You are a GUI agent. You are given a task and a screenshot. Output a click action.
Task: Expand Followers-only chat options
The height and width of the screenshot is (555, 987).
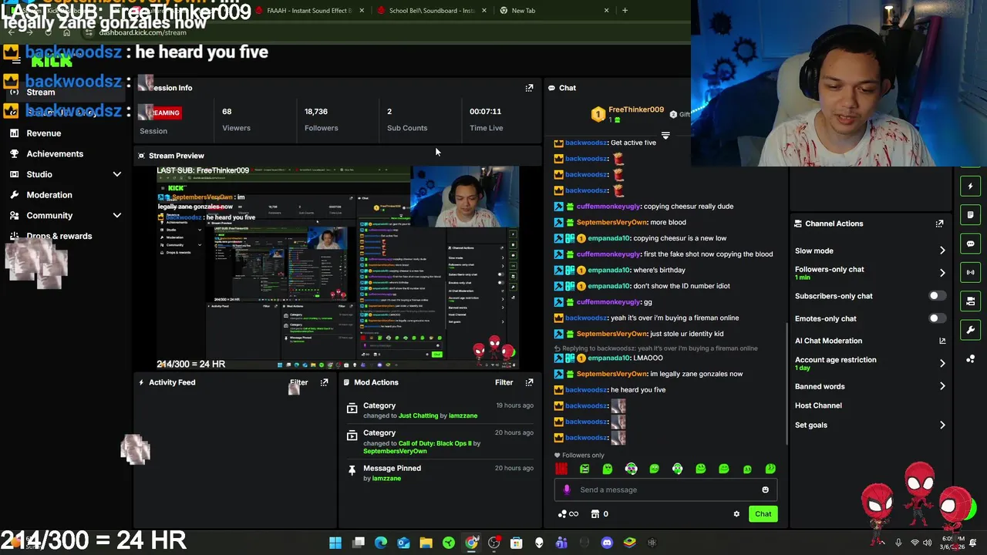[x=942, y=273]
